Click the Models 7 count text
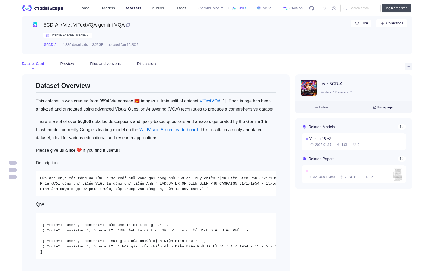434x271 pixels. click(327, 92)
